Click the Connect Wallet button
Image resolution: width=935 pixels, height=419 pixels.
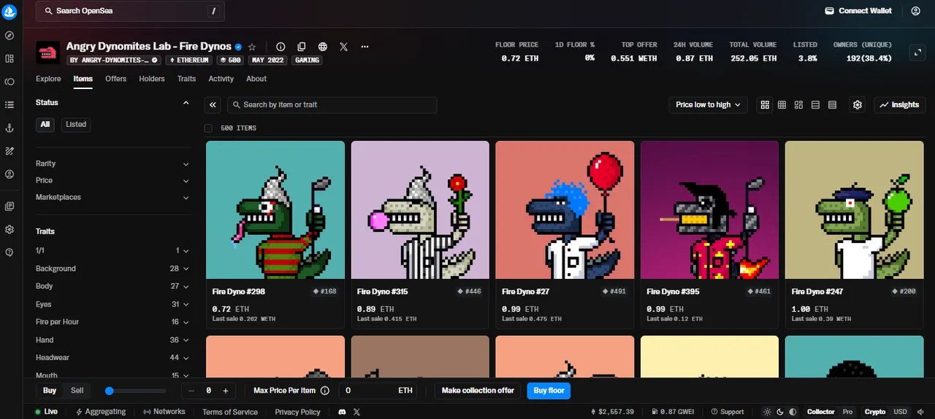tap(858, 11)
